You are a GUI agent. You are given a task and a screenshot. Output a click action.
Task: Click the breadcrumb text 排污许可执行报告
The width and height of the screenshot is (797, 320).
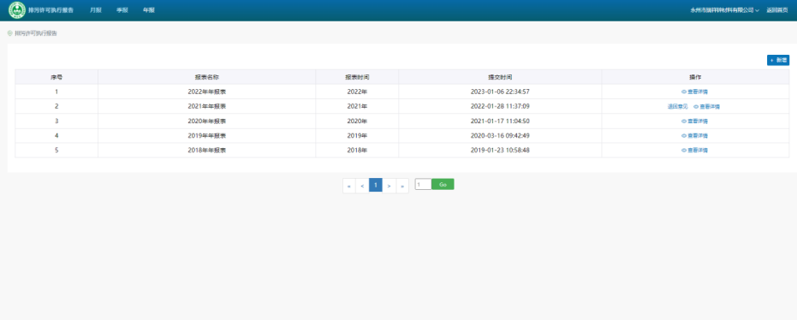click(36, 33)
